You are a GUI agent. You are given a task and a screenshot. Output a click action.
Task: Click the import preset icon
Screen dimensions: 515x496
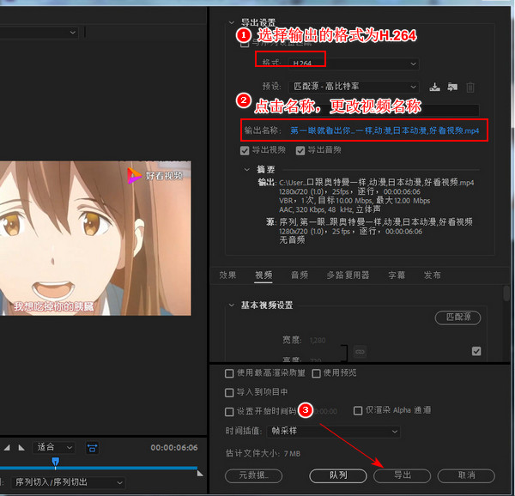pos(452,87)
